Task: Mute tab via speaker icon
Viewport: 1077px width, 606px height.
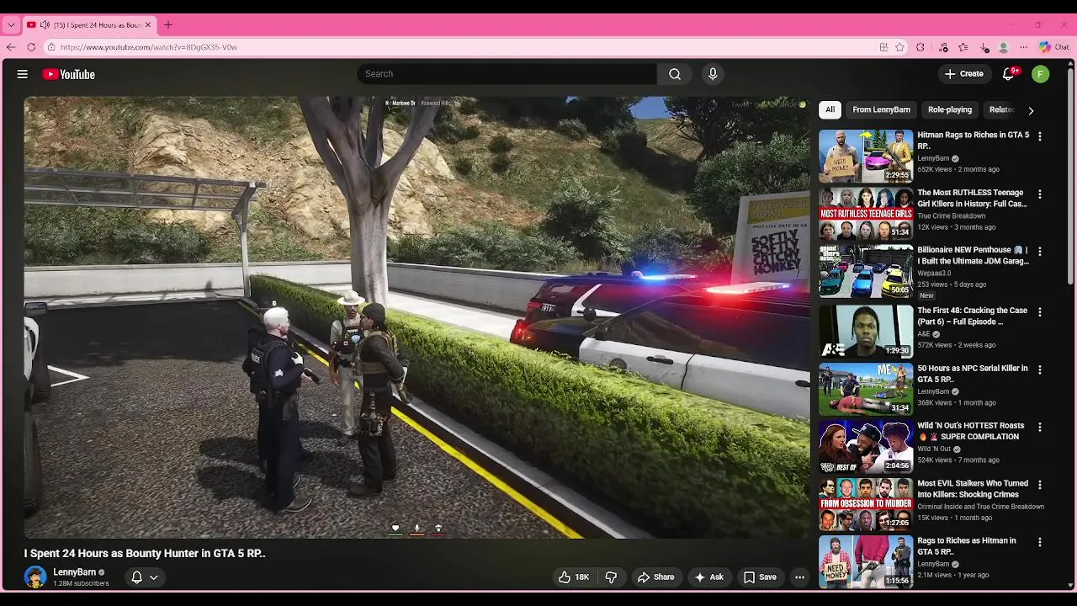Action: coord(45,25)
